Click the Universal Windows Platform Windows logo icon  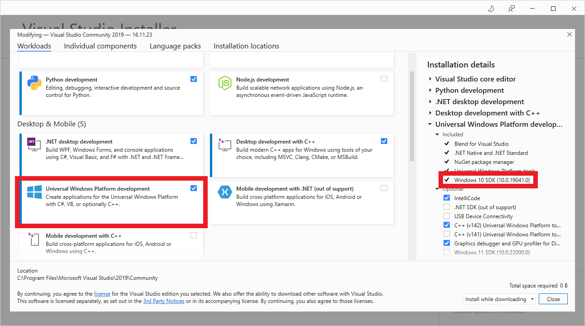pyautogui.click(x=34, y=192)
